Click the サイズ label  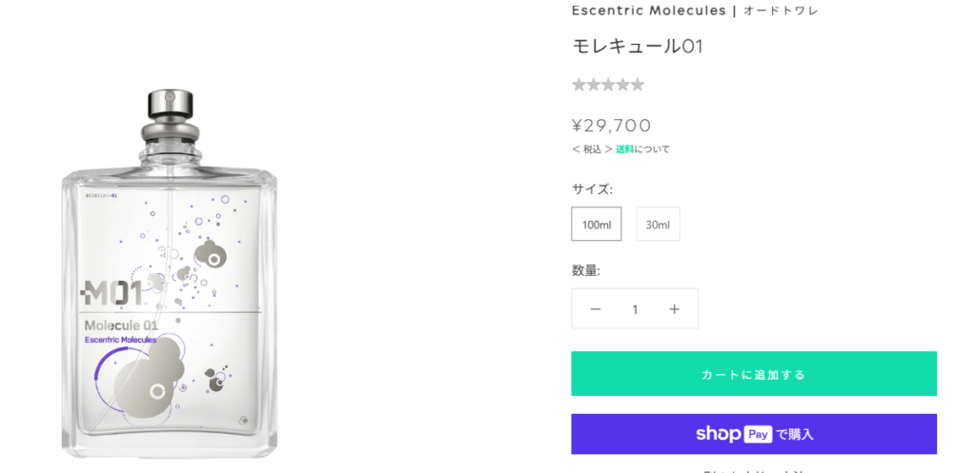point(592,188)
